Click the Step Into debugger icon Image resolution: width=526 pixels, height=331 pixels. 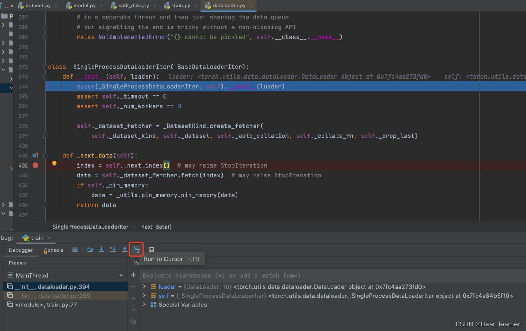pyautogui.click(x=101, y=250)
